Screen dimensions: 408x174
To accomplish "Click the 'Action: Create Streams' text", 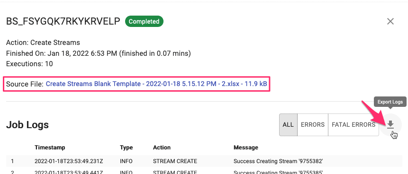I will (x=43, y=43).
